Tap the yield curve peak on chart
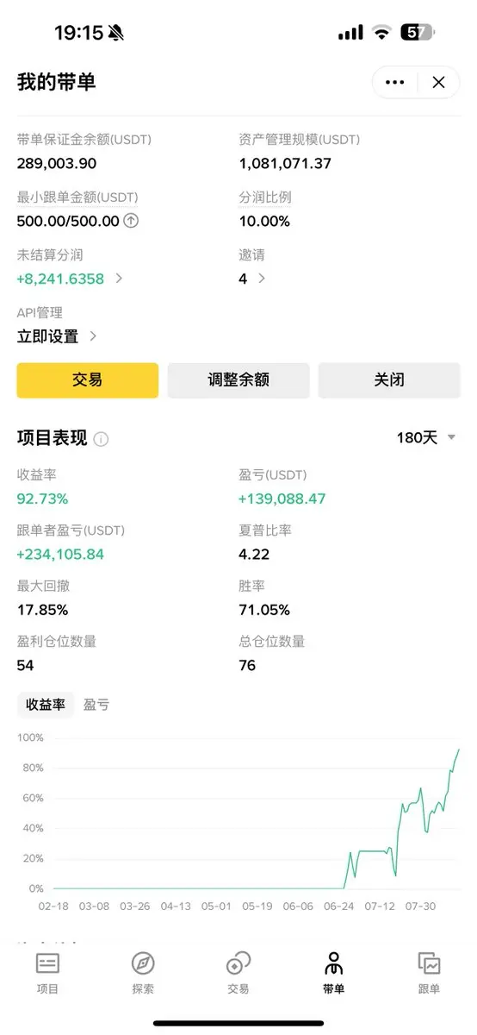This screenshot has height=1035, width=477. coord(458,750)
